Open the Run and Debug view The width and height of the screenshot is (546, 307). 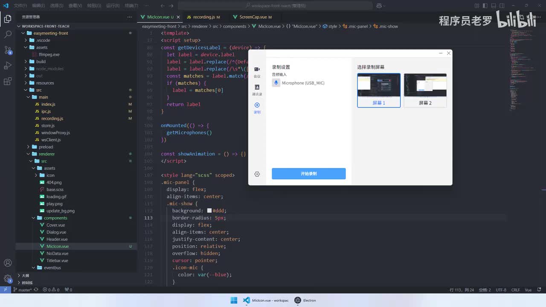pos(8,66)
